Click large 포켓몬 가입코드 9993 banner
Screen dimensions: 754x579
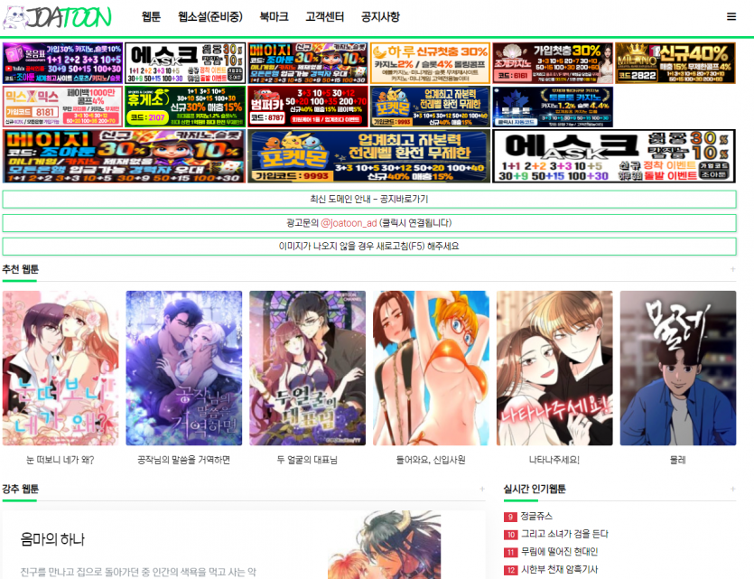pos(368,156)
